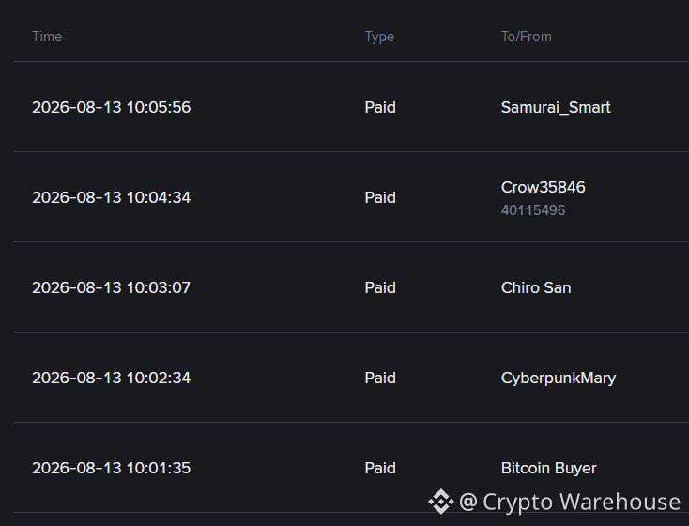Select the Time column header
The width and height of the screenshot is (689, 526).
tap(47, 37)
